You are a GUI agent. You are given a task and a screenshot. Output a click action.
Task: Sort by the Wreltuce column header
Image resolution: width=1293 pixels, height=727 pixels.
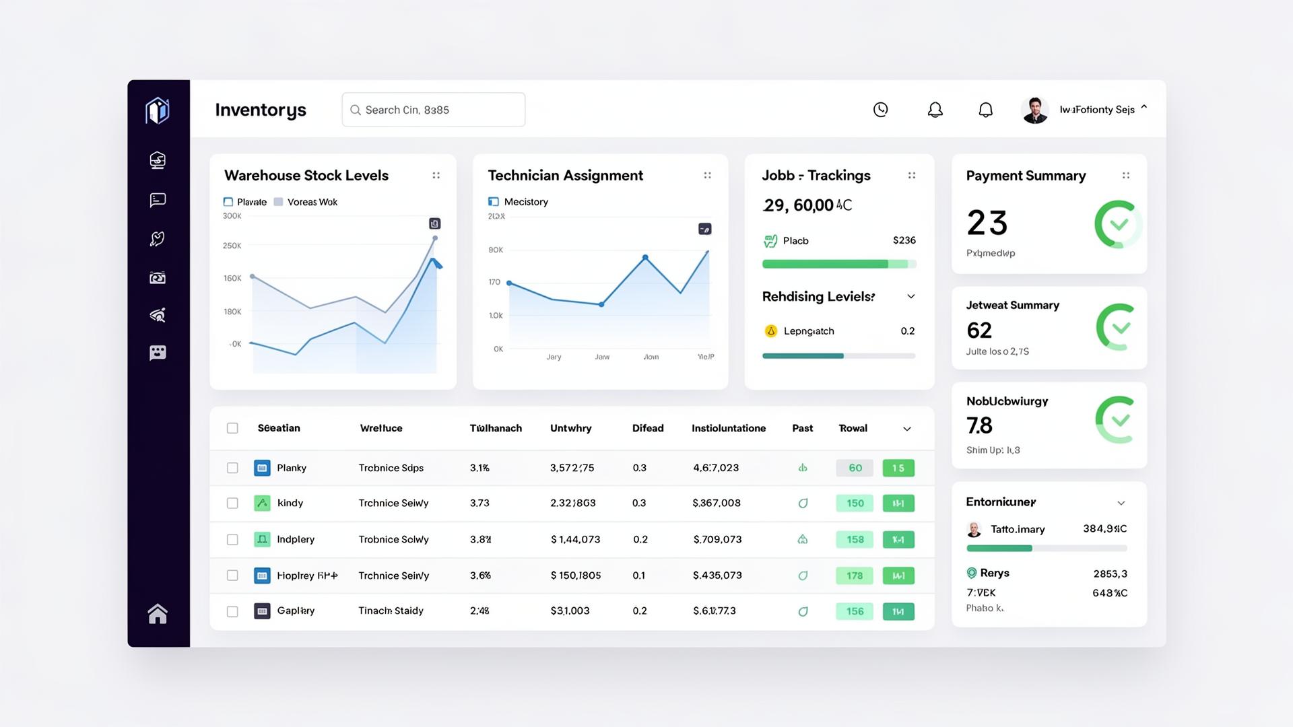[380, 428]
